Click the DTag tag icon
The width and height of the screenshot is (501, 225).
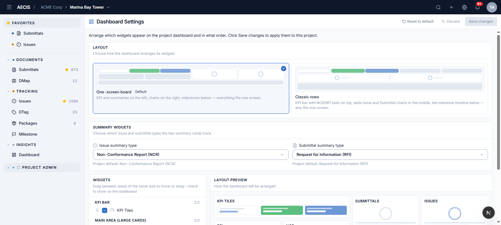14,112
